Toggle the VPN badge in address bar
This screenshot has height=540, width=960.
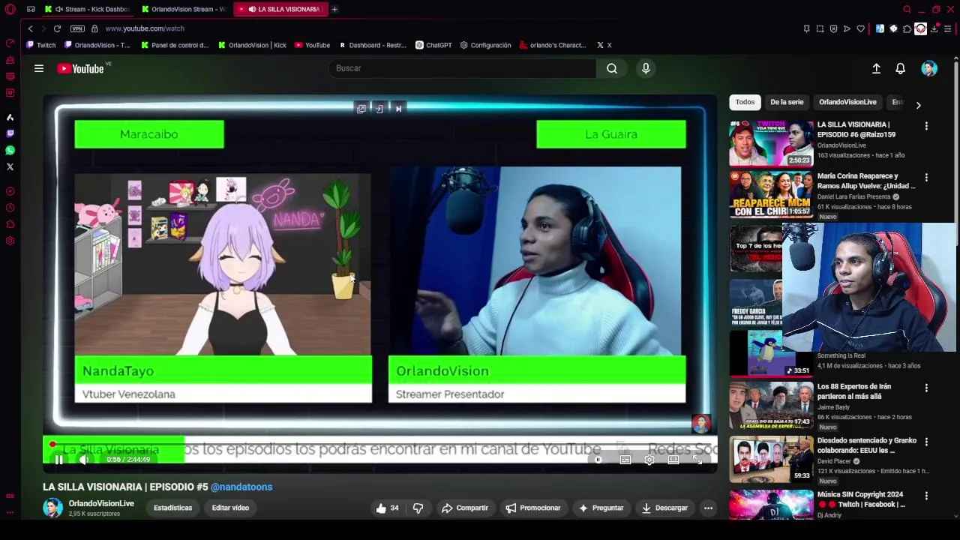pyautogui.click(x=77, y=28)
